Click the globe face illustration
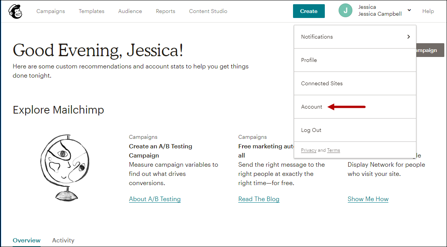 64,167
